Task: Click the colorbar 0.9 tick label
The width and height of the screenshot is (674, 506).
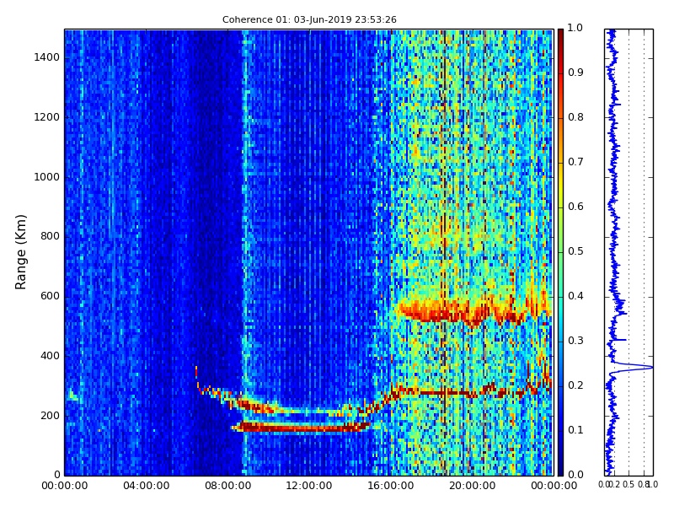Action: point(575,73)
